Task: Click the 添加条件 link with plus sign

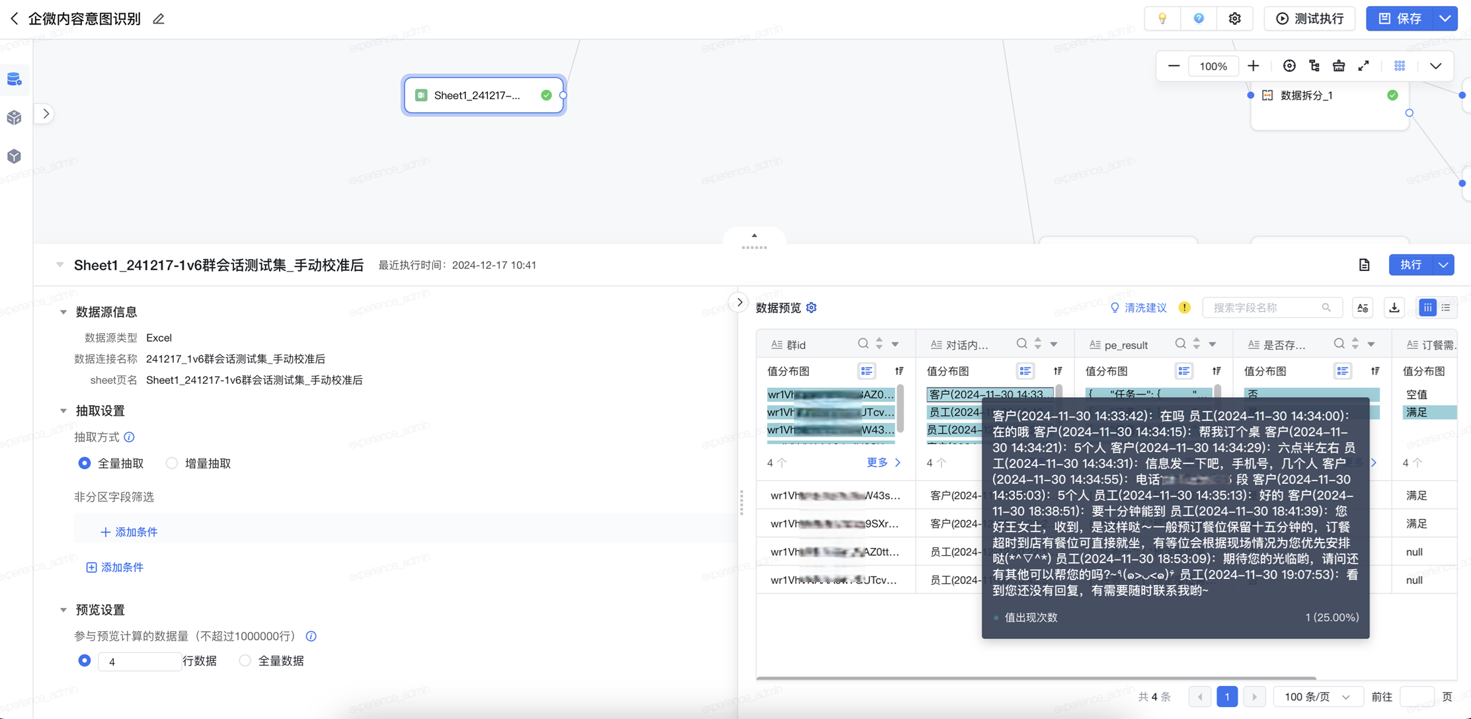Action: 129,532
